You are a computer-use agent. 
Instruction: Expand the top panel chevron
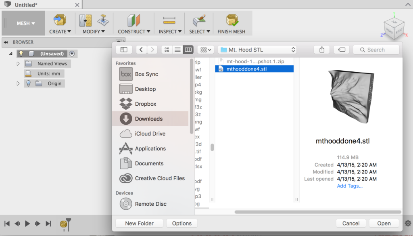click(407, 4)
